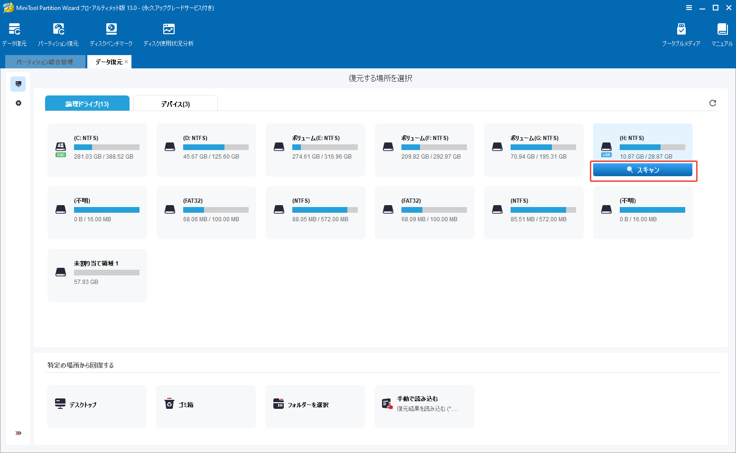
Task: Launch the ディスクベンチマーク (Disk Benchmark) tool
Action: tap(111, 33)
